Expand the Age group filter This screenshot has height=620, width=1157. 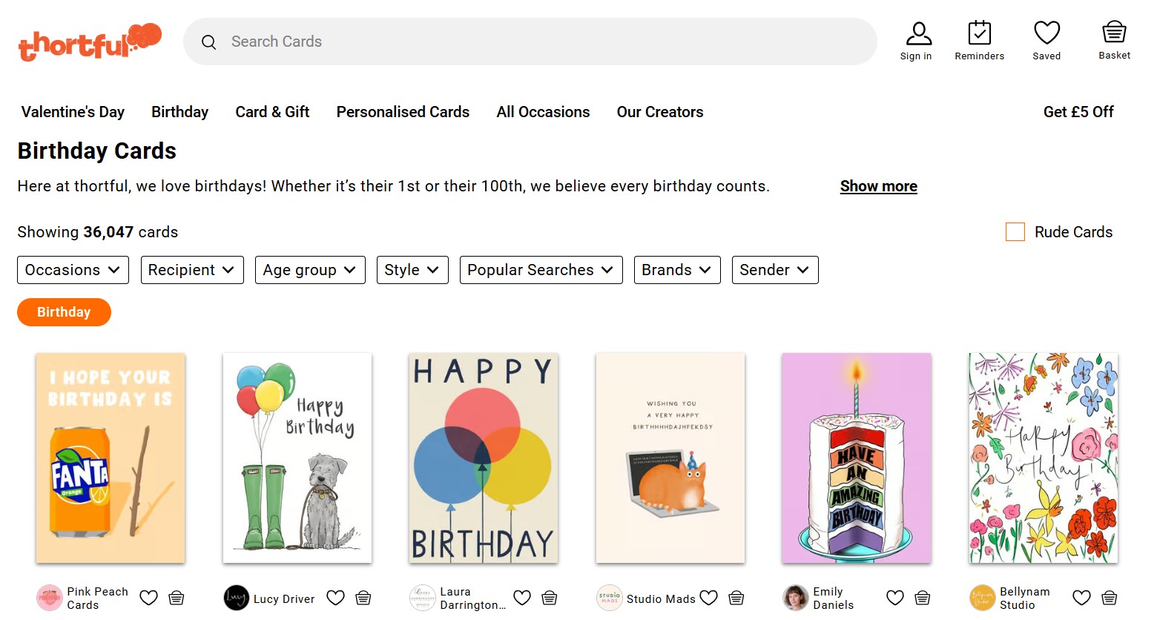click(309, 270)
